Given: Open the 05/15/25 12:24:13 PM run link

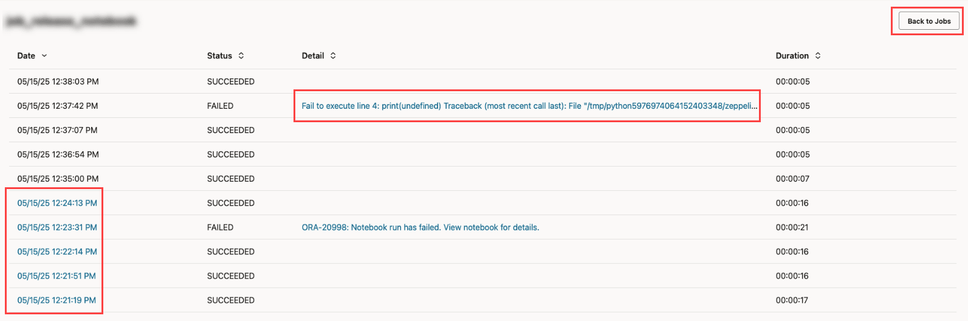Looking at the screenshot, I should (x=57, y=203).
